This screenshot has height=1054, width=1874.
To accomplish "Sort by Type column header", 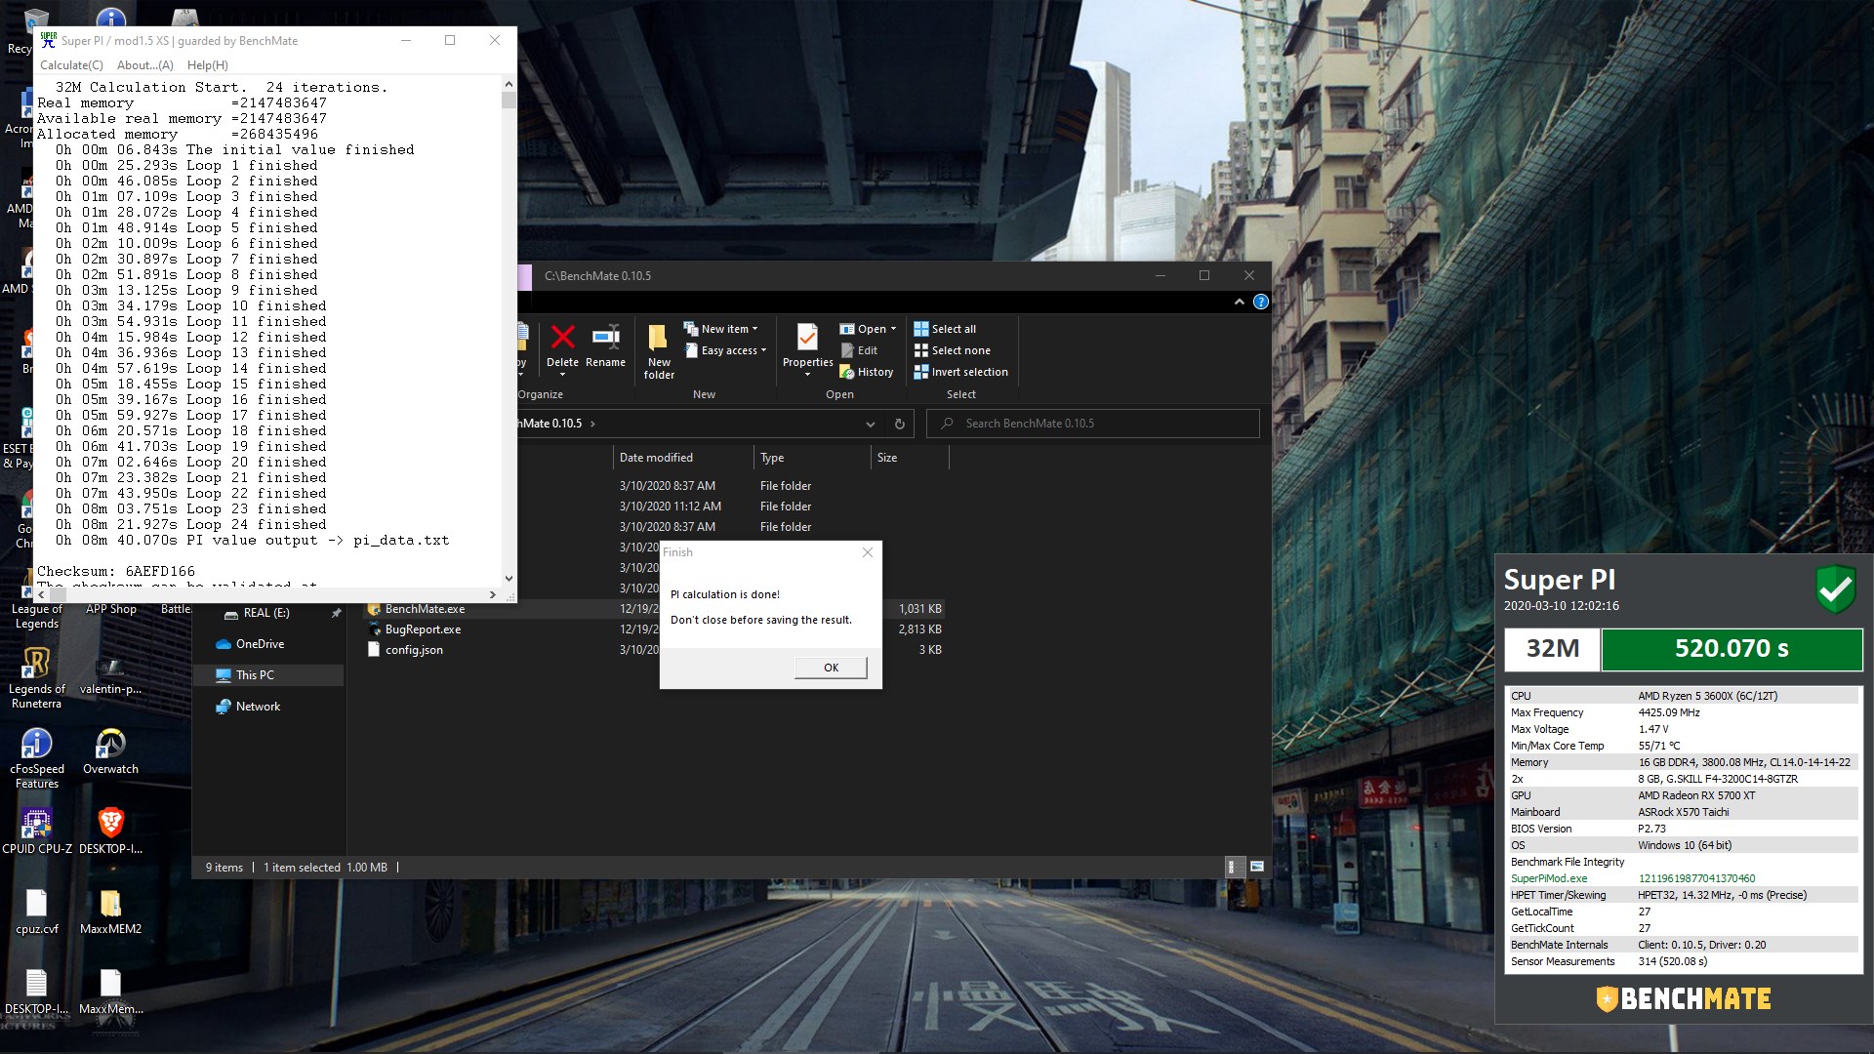I will 812,458.
